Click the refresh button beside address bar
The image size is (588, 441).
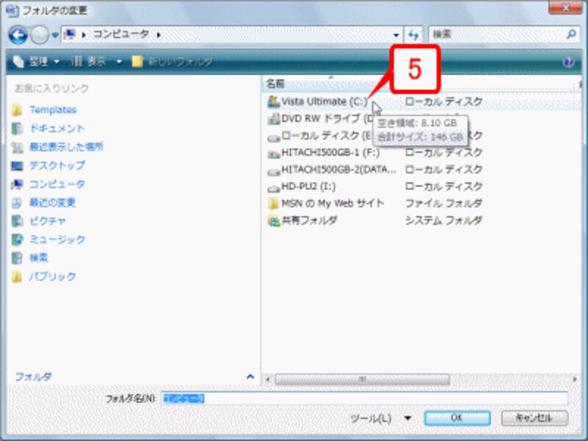pos(414,35)
